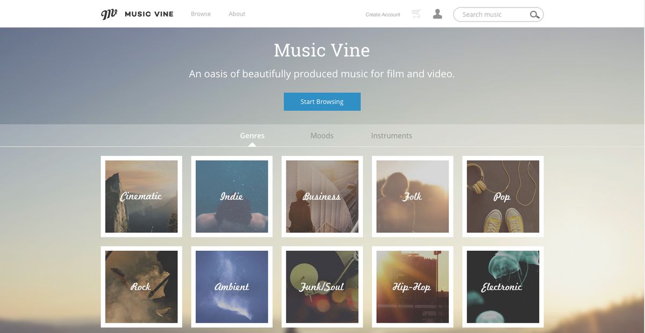Screen dimensions: 645x333
Task: Open the Funk/Soul genre tile
Action: coord(321,287)
